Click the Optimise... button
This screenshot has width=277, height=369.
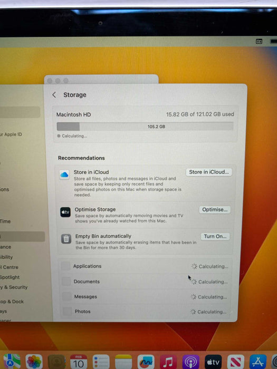click(215, 210)
